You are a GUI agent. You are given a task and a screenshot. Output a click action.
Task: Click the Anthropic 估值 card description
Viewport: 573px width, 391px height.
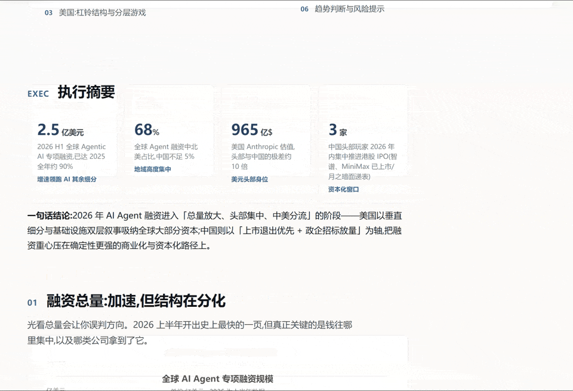(263, 156)
